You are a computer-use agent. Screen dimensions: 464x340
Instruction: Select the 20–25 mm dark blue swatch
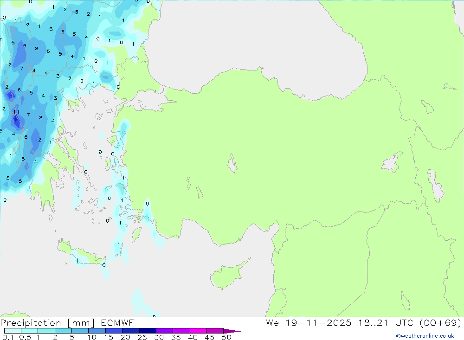[130, 331]
